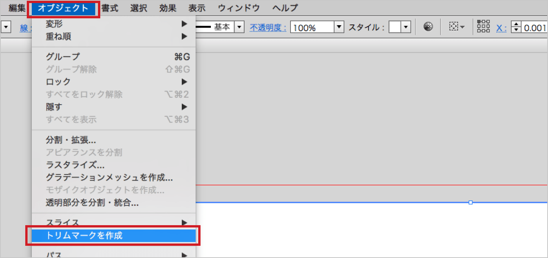548x258 pixels.
Task: Click the Align to selection icon
Action: coord(457,27)
